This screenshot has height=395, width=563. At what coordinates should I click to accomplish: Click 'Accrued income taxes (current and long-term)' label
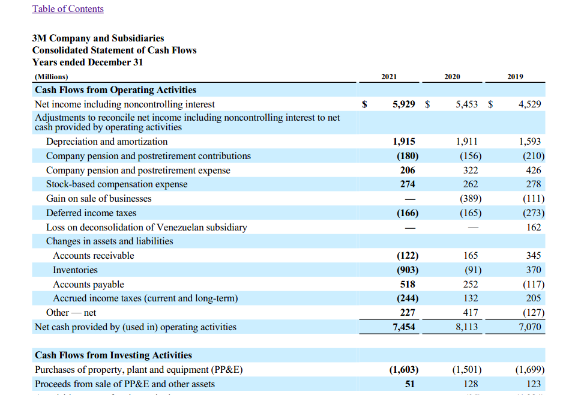[145, 298]
